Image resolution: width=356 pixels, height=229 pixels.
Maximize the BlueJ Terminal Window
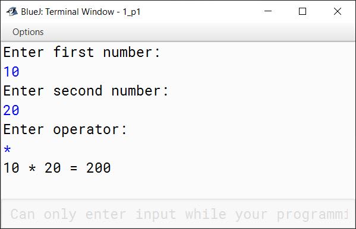pyautogui.click(x=302, y=11)
